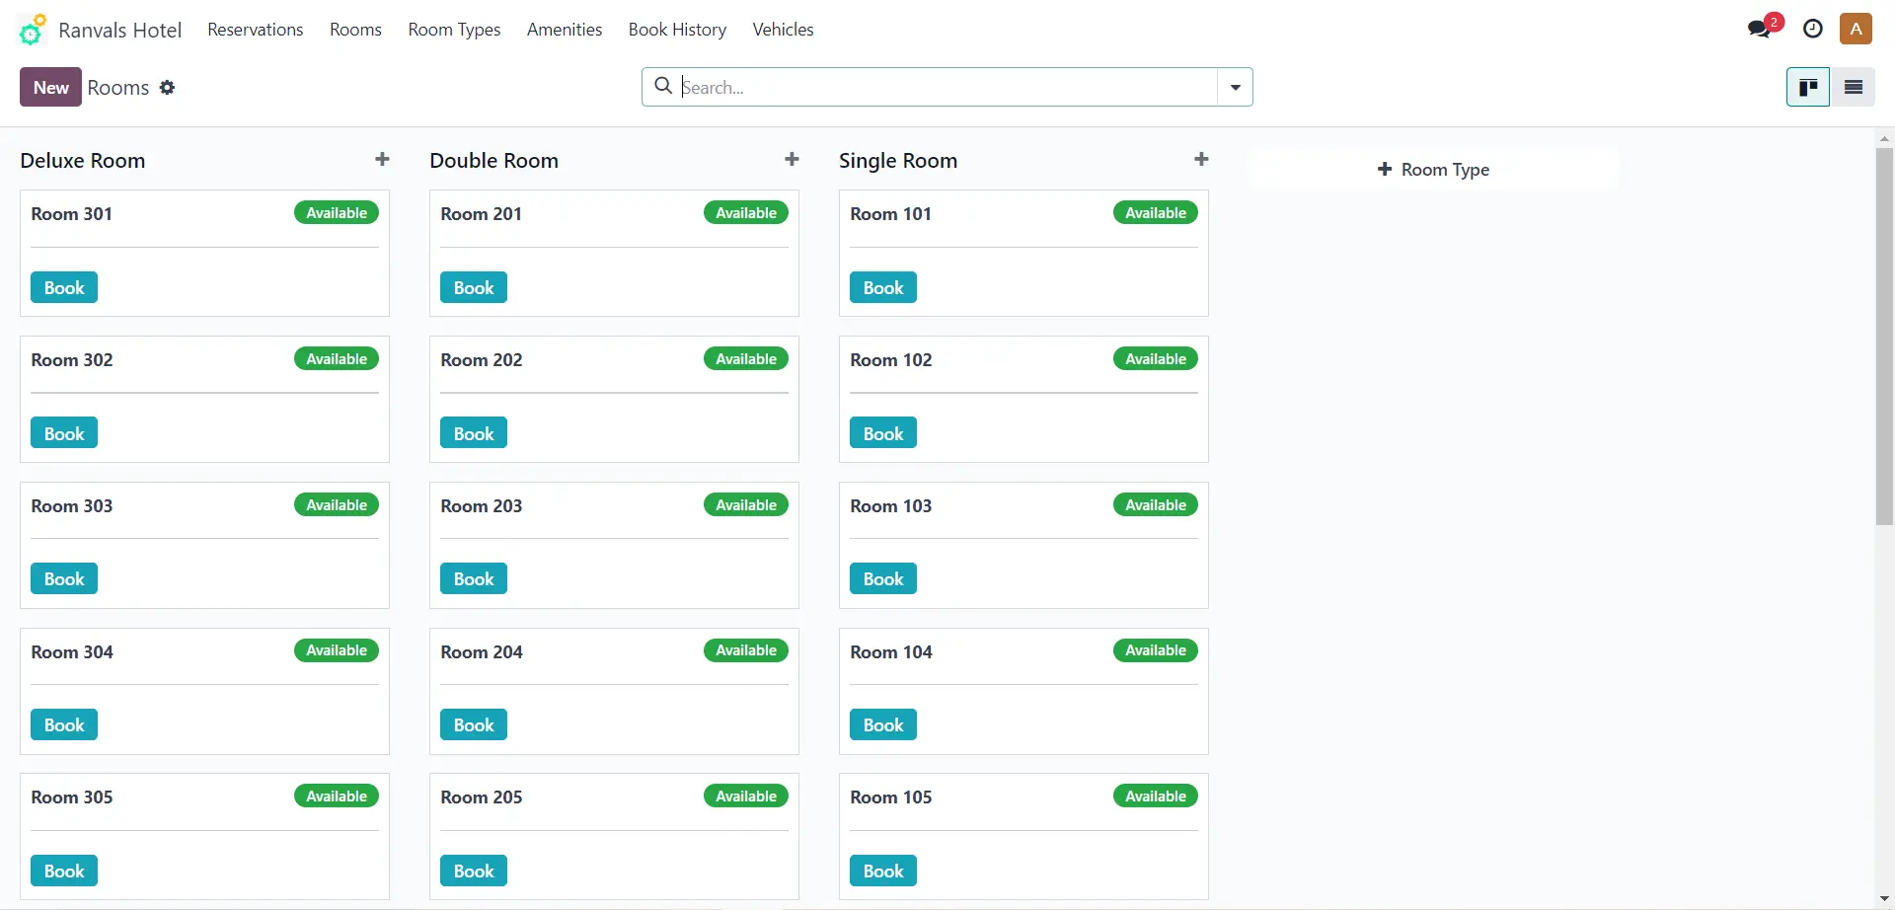Click the New button
This screenshot has height=910, width=1895.
pos(50,87)
